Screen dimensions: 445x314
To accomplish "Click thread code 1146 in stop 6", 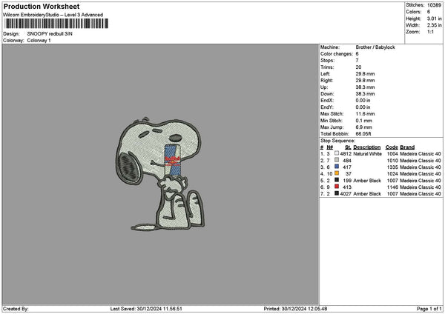I will [392, 187].
